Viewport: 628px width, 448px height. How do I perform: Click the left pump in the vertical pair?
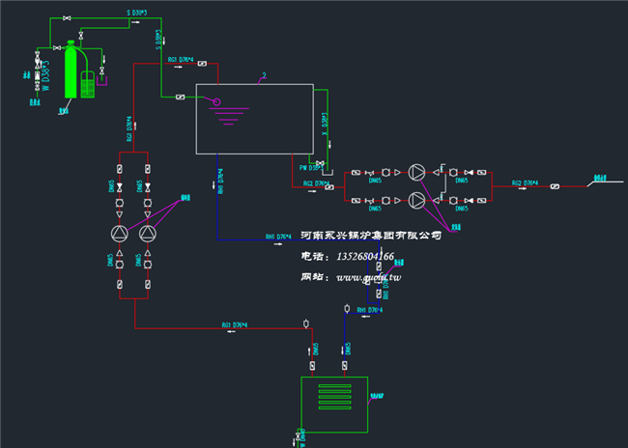pyautogui.click(x=120, y=234)
